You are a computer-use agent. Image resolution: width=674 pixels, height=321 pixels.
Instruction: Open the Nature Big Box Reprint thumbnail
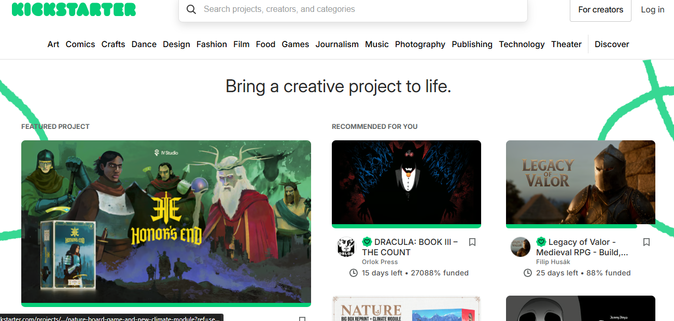coord(406,309)
